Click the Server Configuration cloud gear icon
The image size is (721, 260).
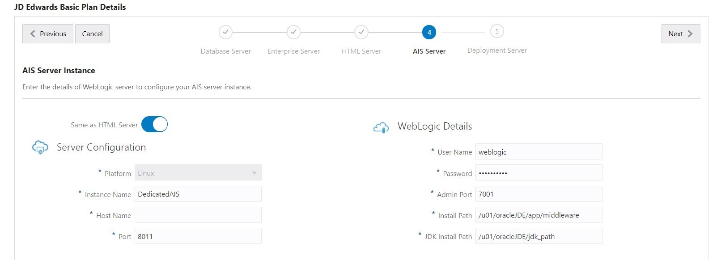coord(40,147)
